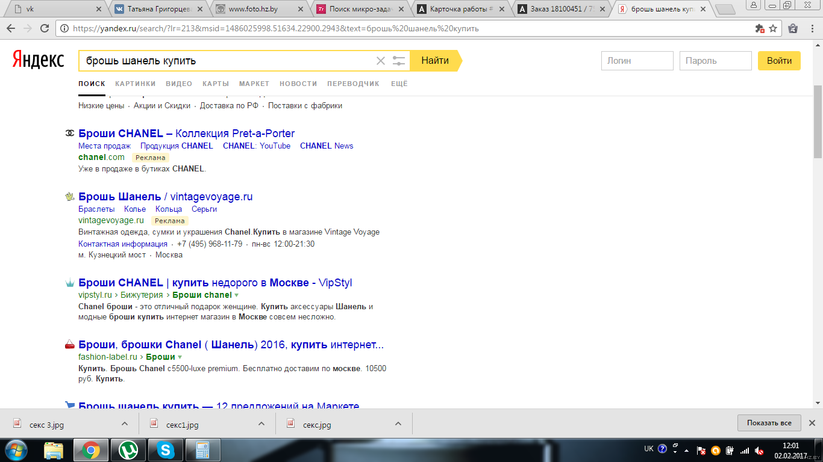
Task: Click the Войти login button
Action: click(779, 61)
